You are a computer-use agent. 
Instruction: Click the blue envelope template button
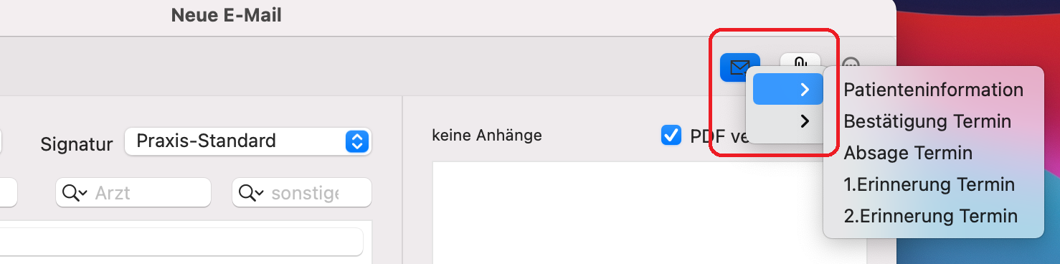739,67
